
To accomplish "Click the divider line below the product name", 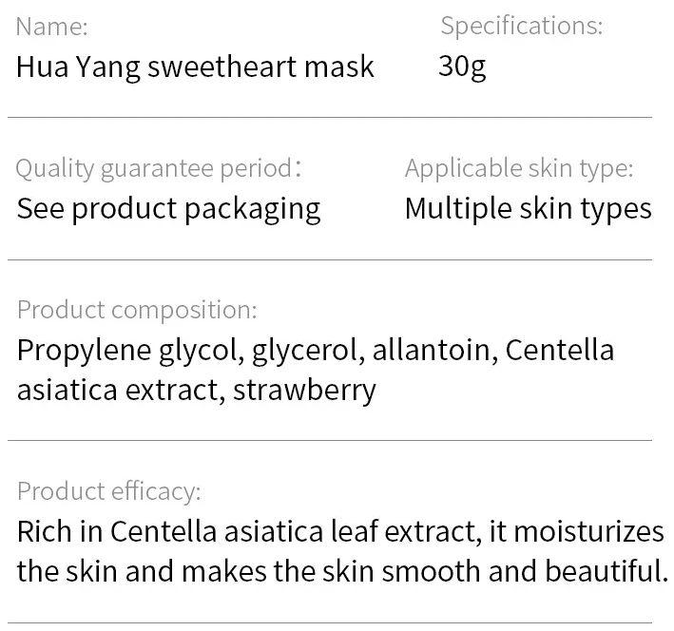I will click(x=330, y=118).
